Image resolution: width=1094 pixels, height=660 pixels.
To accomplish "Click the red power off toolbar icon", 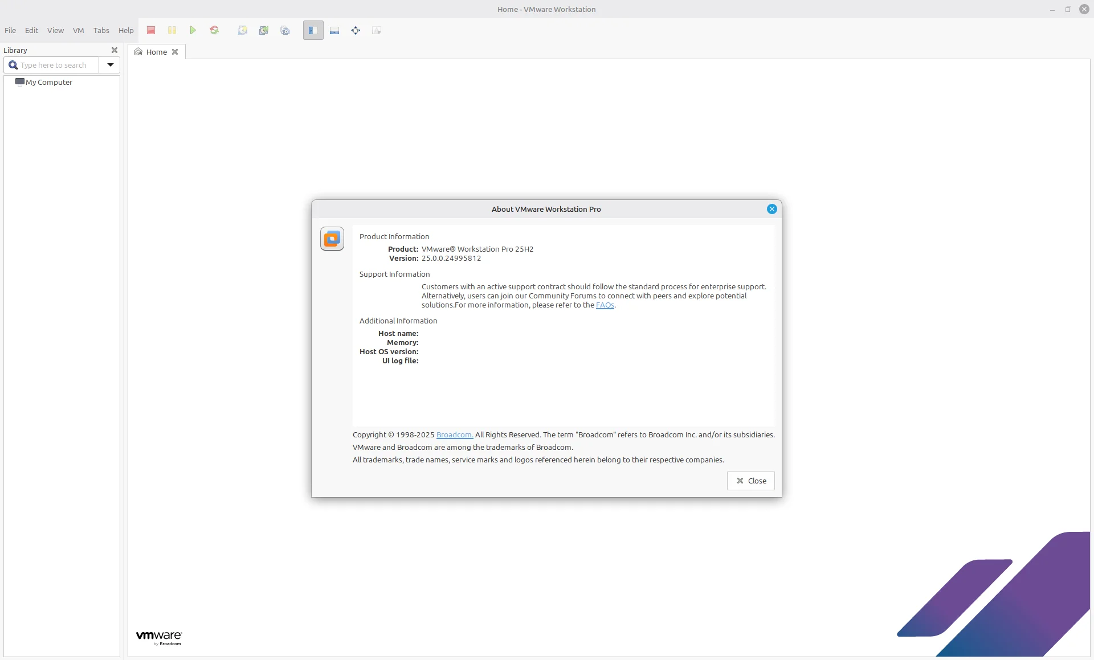I will [151, 30].
